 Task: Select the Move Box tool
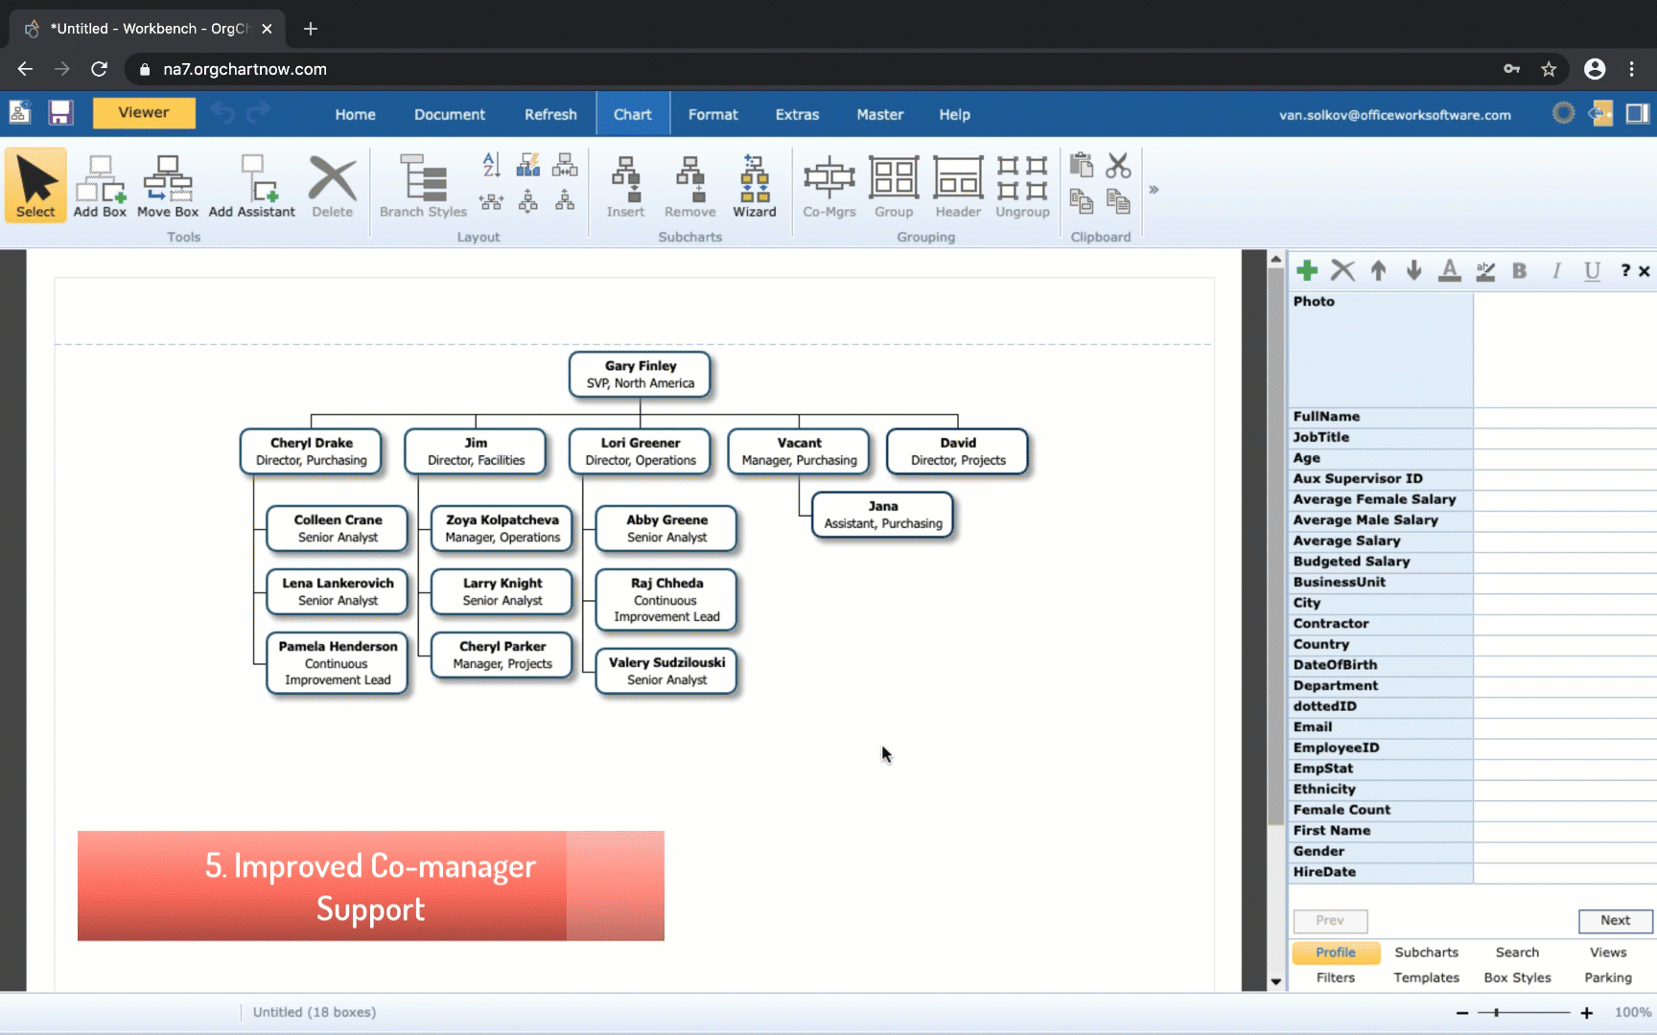[x=167, y=187]
